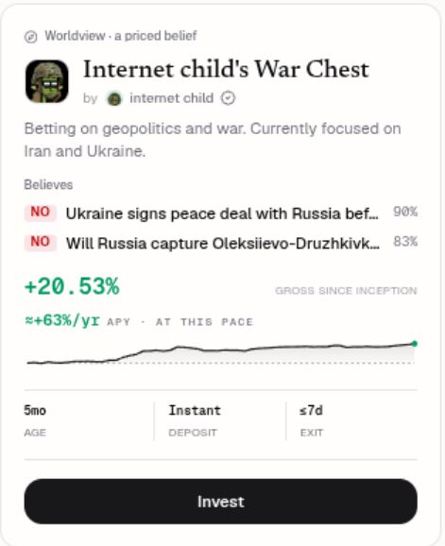The width and height of the screenshot is (445, 546).
Task: Click internet child's small profile avatar
Action: (114, 99)
